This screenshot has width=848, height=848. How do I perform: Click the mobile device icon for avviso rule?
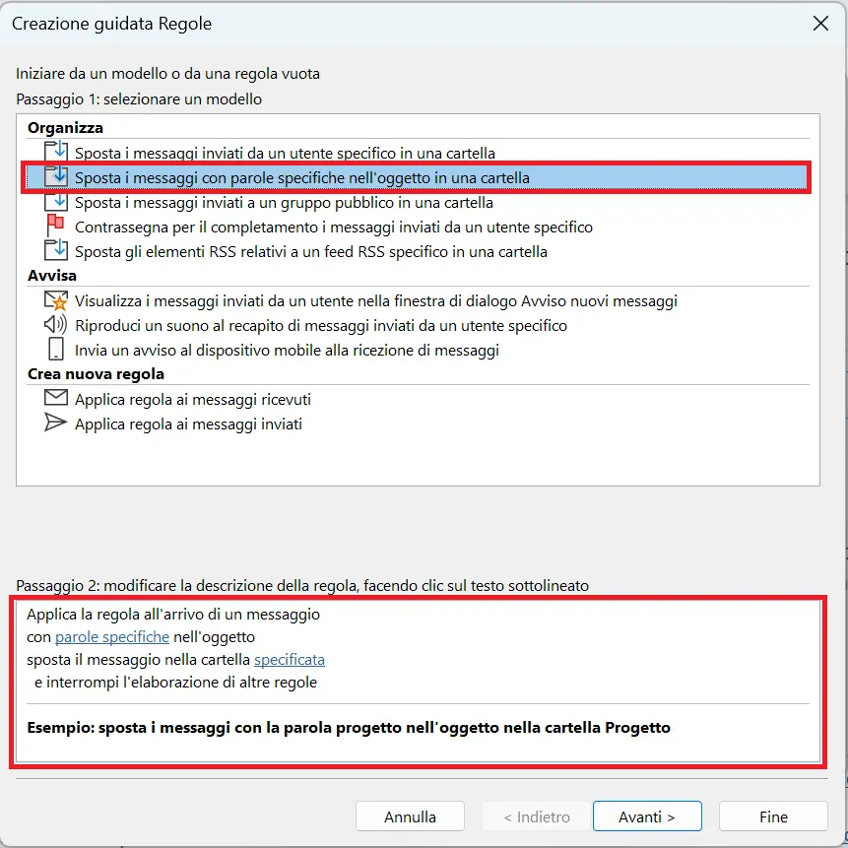point(56,350)
